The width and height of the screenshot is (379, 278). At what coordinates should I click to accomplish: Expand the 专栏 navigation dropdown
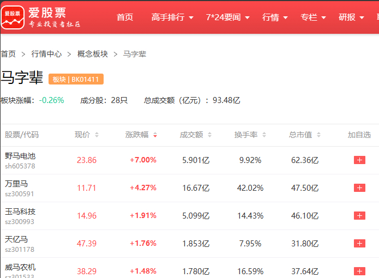point(313,17)
